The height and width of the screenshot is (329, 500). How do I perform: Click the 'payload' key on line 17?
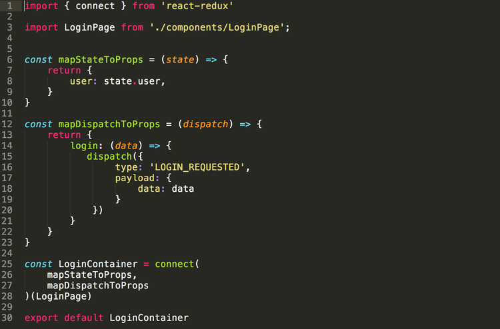click(135, 178)
